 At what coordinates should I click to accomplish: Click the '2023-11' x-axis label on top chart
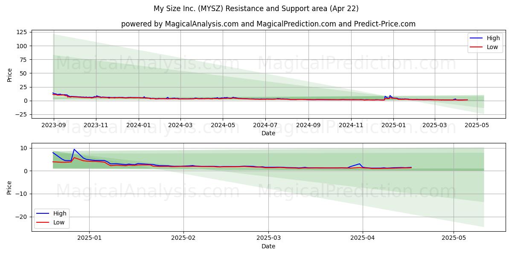click(96, 126)
